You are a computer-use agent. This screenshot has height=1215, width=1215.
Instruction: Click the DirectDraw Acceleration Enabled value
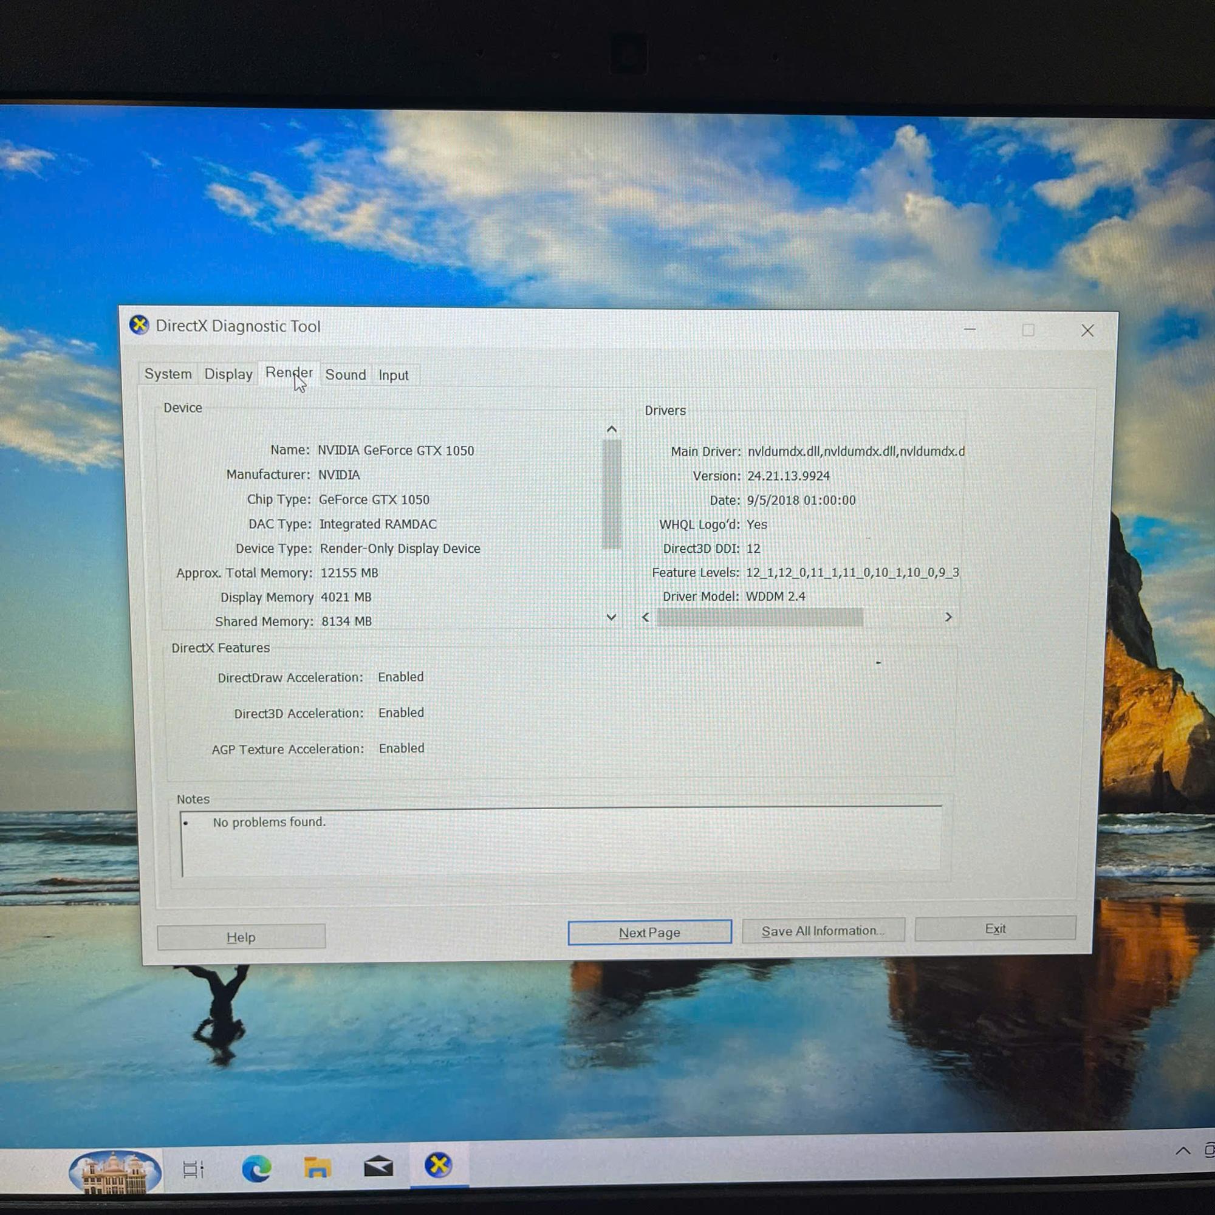tap(400, 677)
